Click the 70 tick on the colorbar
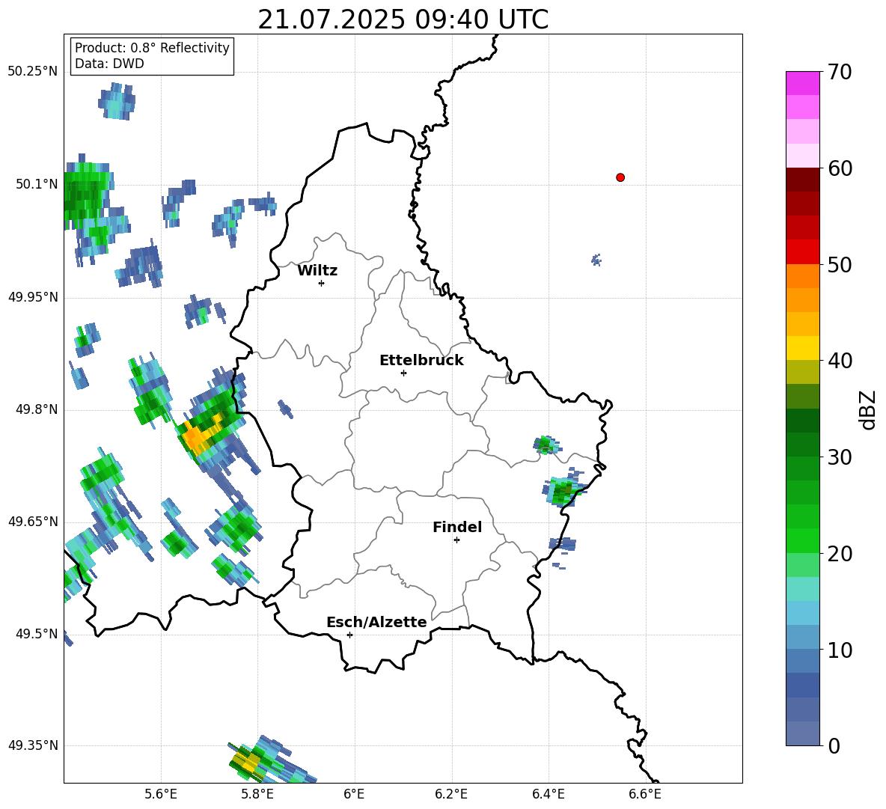The height and width of the screenshot is (809, 886). pos(840,73)
